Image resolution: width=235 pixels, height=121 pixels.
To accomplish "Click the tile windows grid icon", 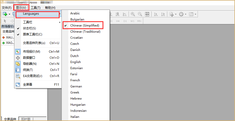I will tap(147, 14).
